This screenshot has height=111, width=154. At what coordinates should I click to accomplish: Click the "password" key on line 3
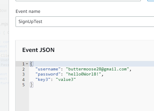pos(48,74)
